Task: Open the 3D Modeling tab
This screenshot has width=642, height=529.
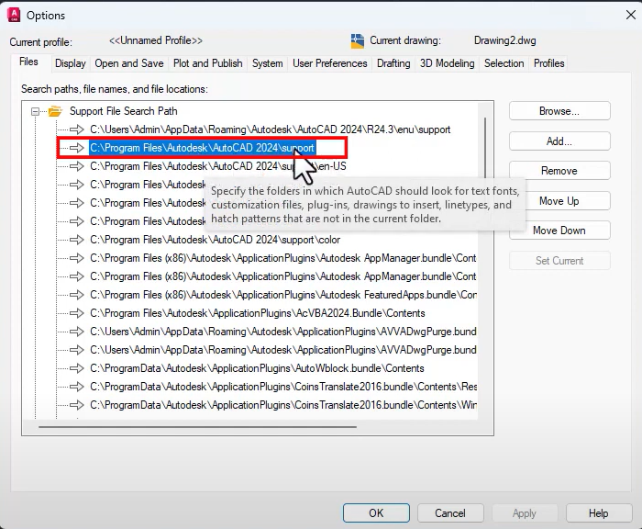Action: 448,63
